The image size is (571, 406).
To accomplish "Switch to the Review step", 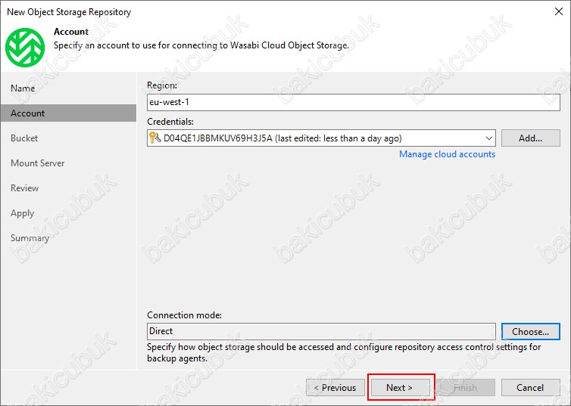I will pyautogui.click(x=24, y=188).
